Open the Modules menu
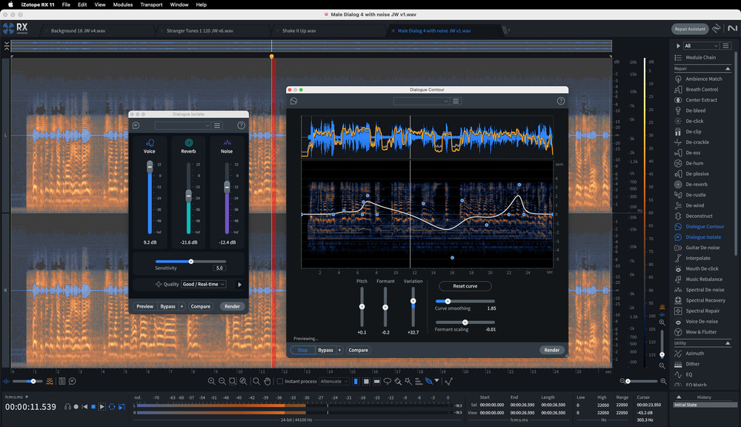 click(x=123, y=4)
